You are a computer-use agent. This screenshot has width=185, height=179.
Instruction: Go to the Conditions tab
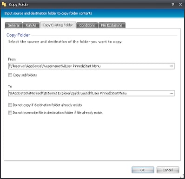87,26
